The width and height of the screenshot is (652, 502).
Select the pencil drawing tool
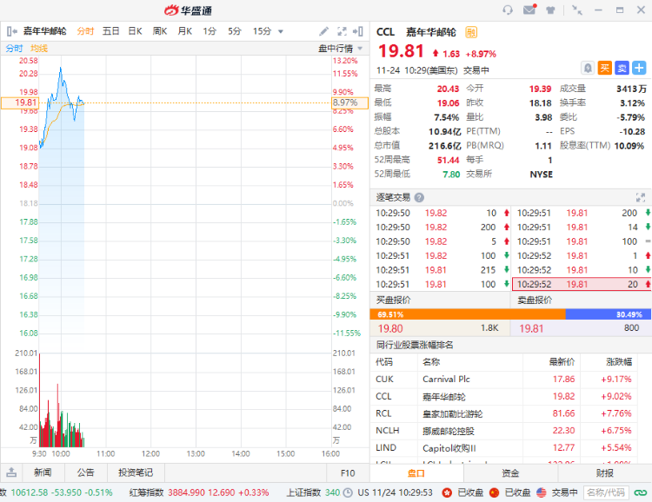tap(324, 31)
